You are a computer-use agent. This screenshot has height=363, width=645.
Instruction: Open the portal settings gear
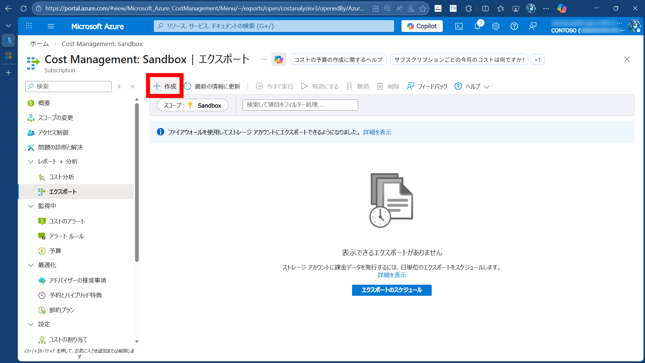[496, 26]
